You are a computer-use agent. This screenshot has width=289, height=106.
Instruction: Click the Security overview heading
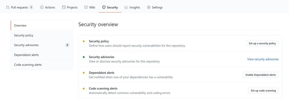pyautogui.click(x=98, y=24)
